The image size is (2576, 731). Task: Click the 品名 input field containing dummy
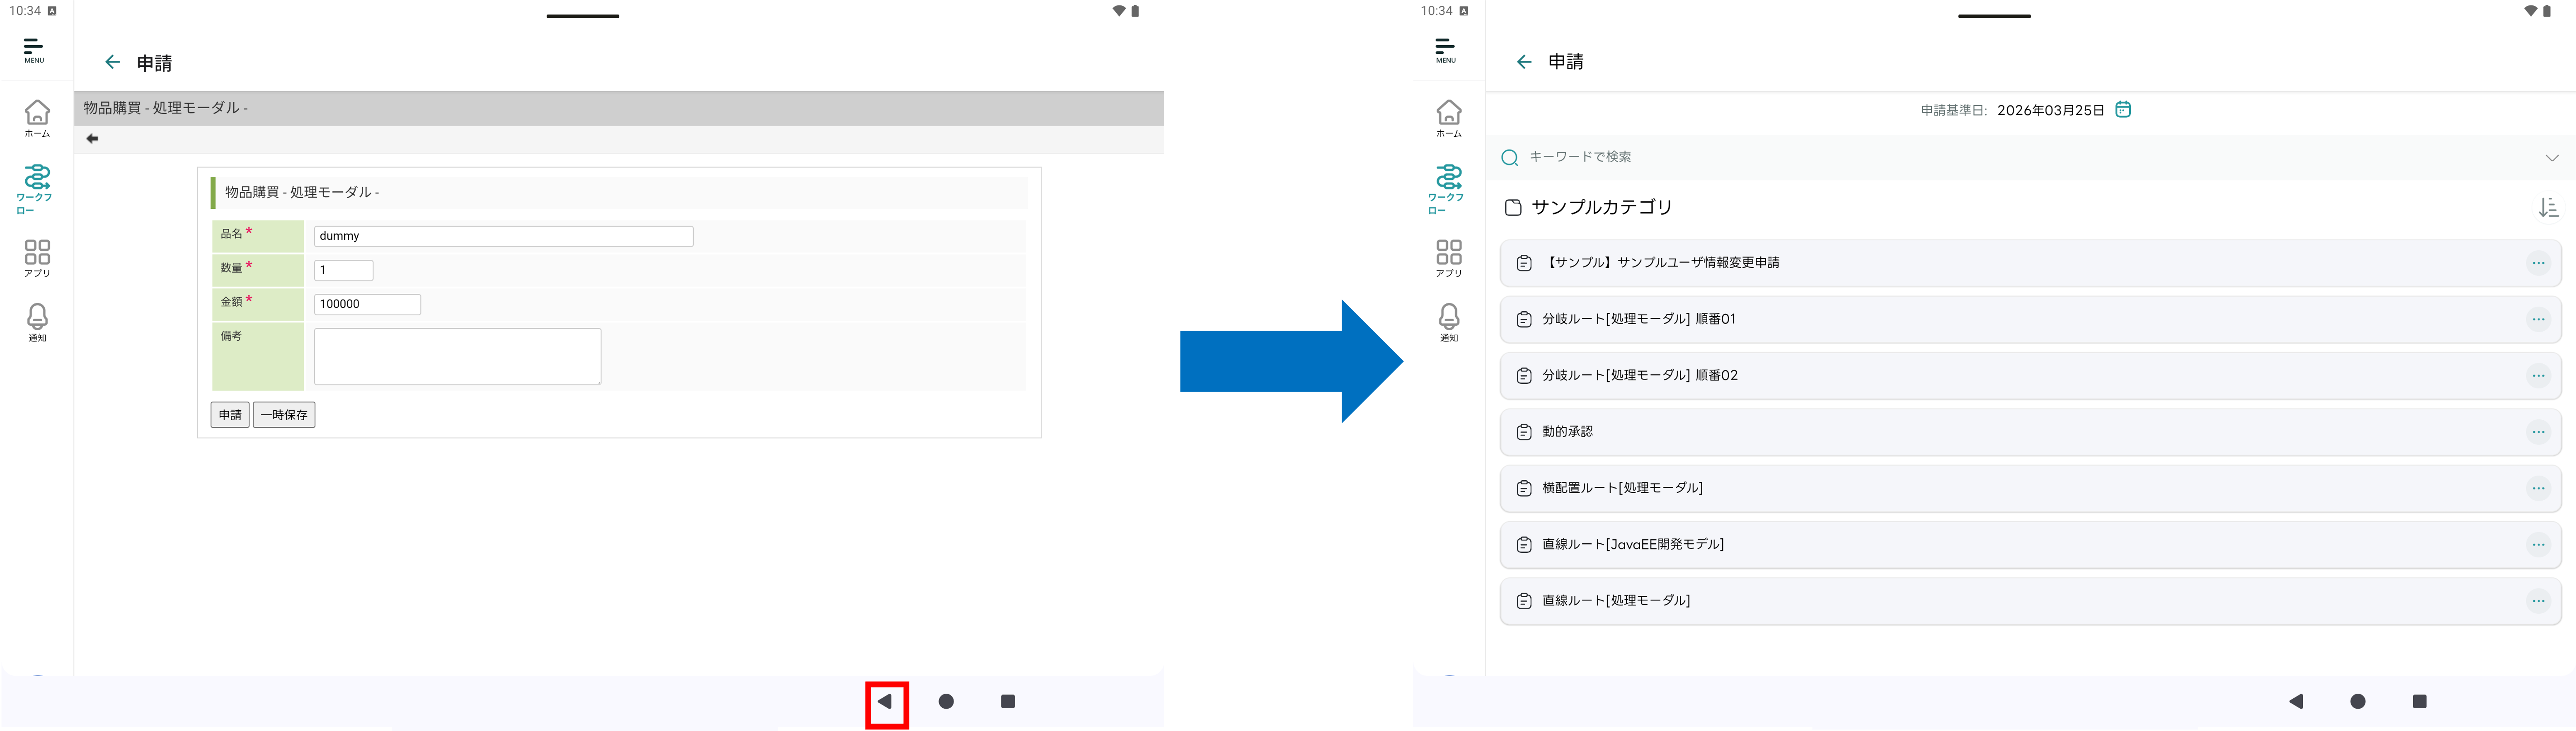tap(503, 236)
